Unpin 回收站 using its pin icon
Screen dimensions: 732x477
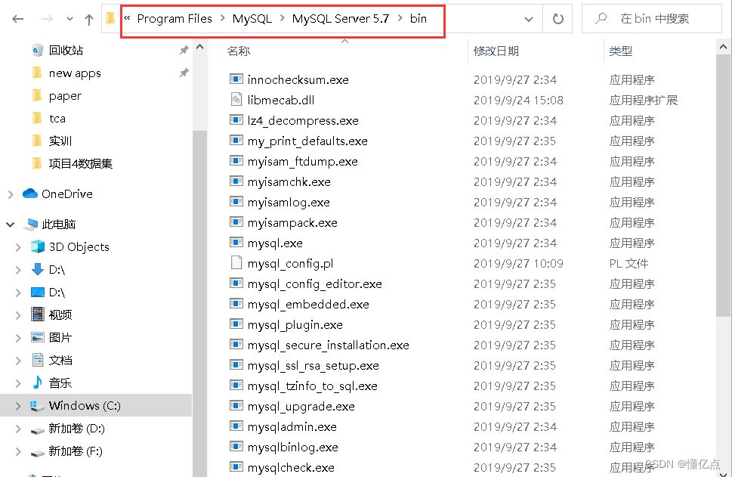coord(184,50)
